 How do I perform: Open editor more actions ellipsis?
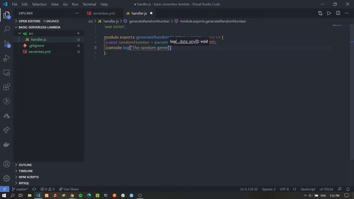(347, 13)
